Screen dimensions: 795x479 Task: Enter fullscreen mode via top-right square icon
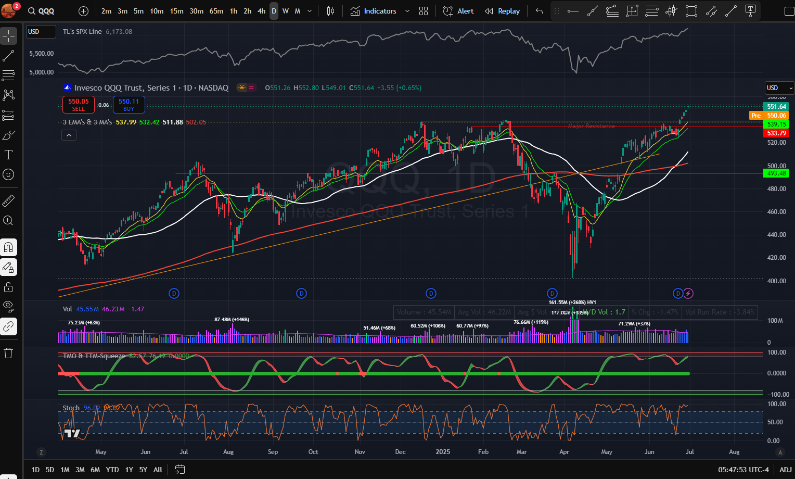[x=789, y=11]
